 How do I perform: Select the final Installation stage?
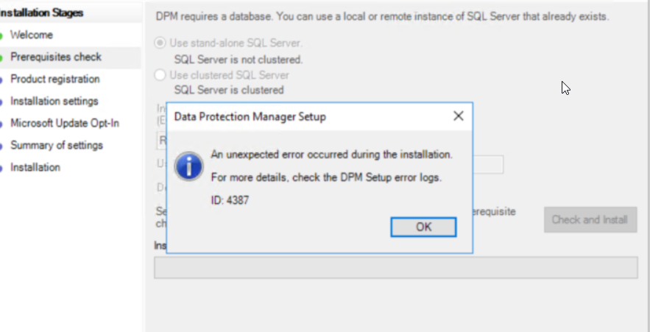click(x=35, y=167)
